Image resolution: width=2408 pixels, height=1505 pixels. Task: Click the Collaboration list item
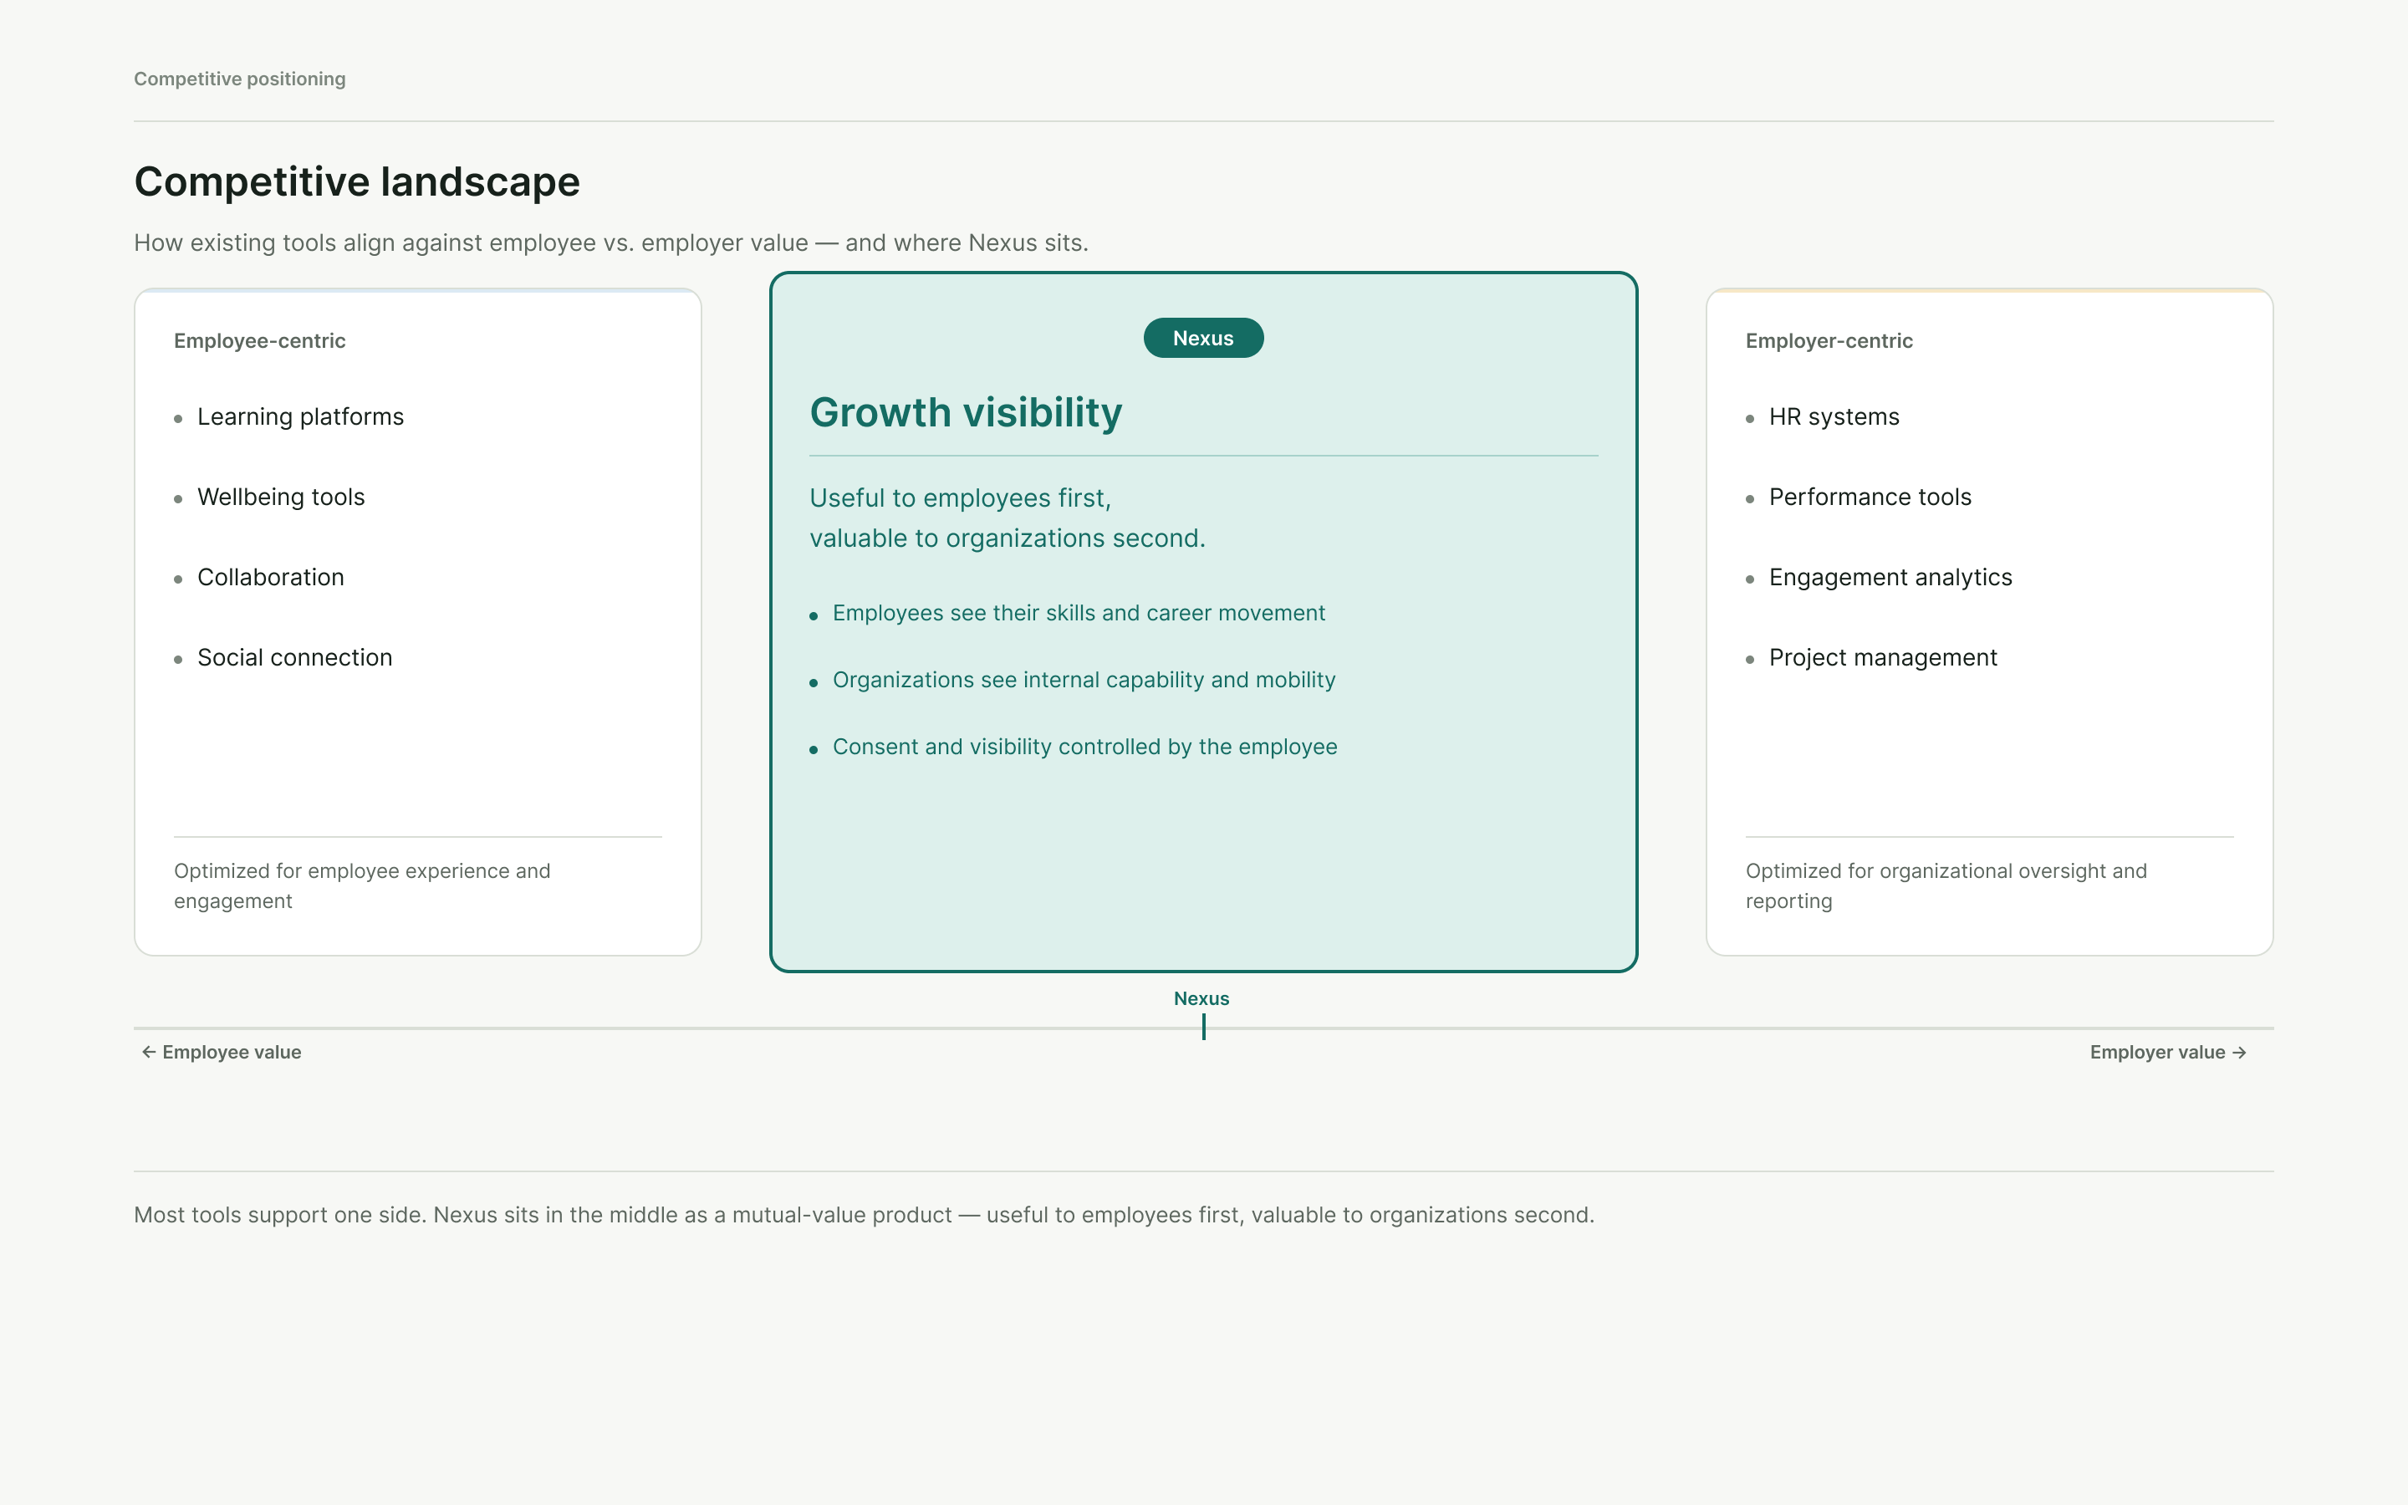(258, 577)
